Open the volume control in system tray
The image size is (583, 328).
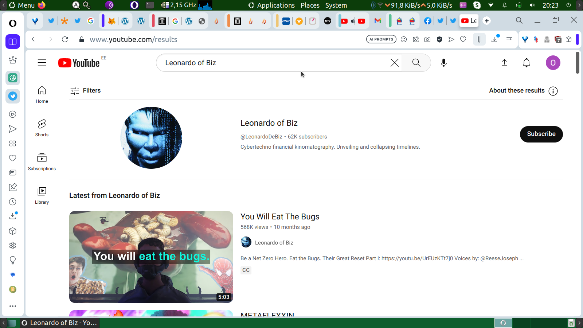[x=532, y=5]
